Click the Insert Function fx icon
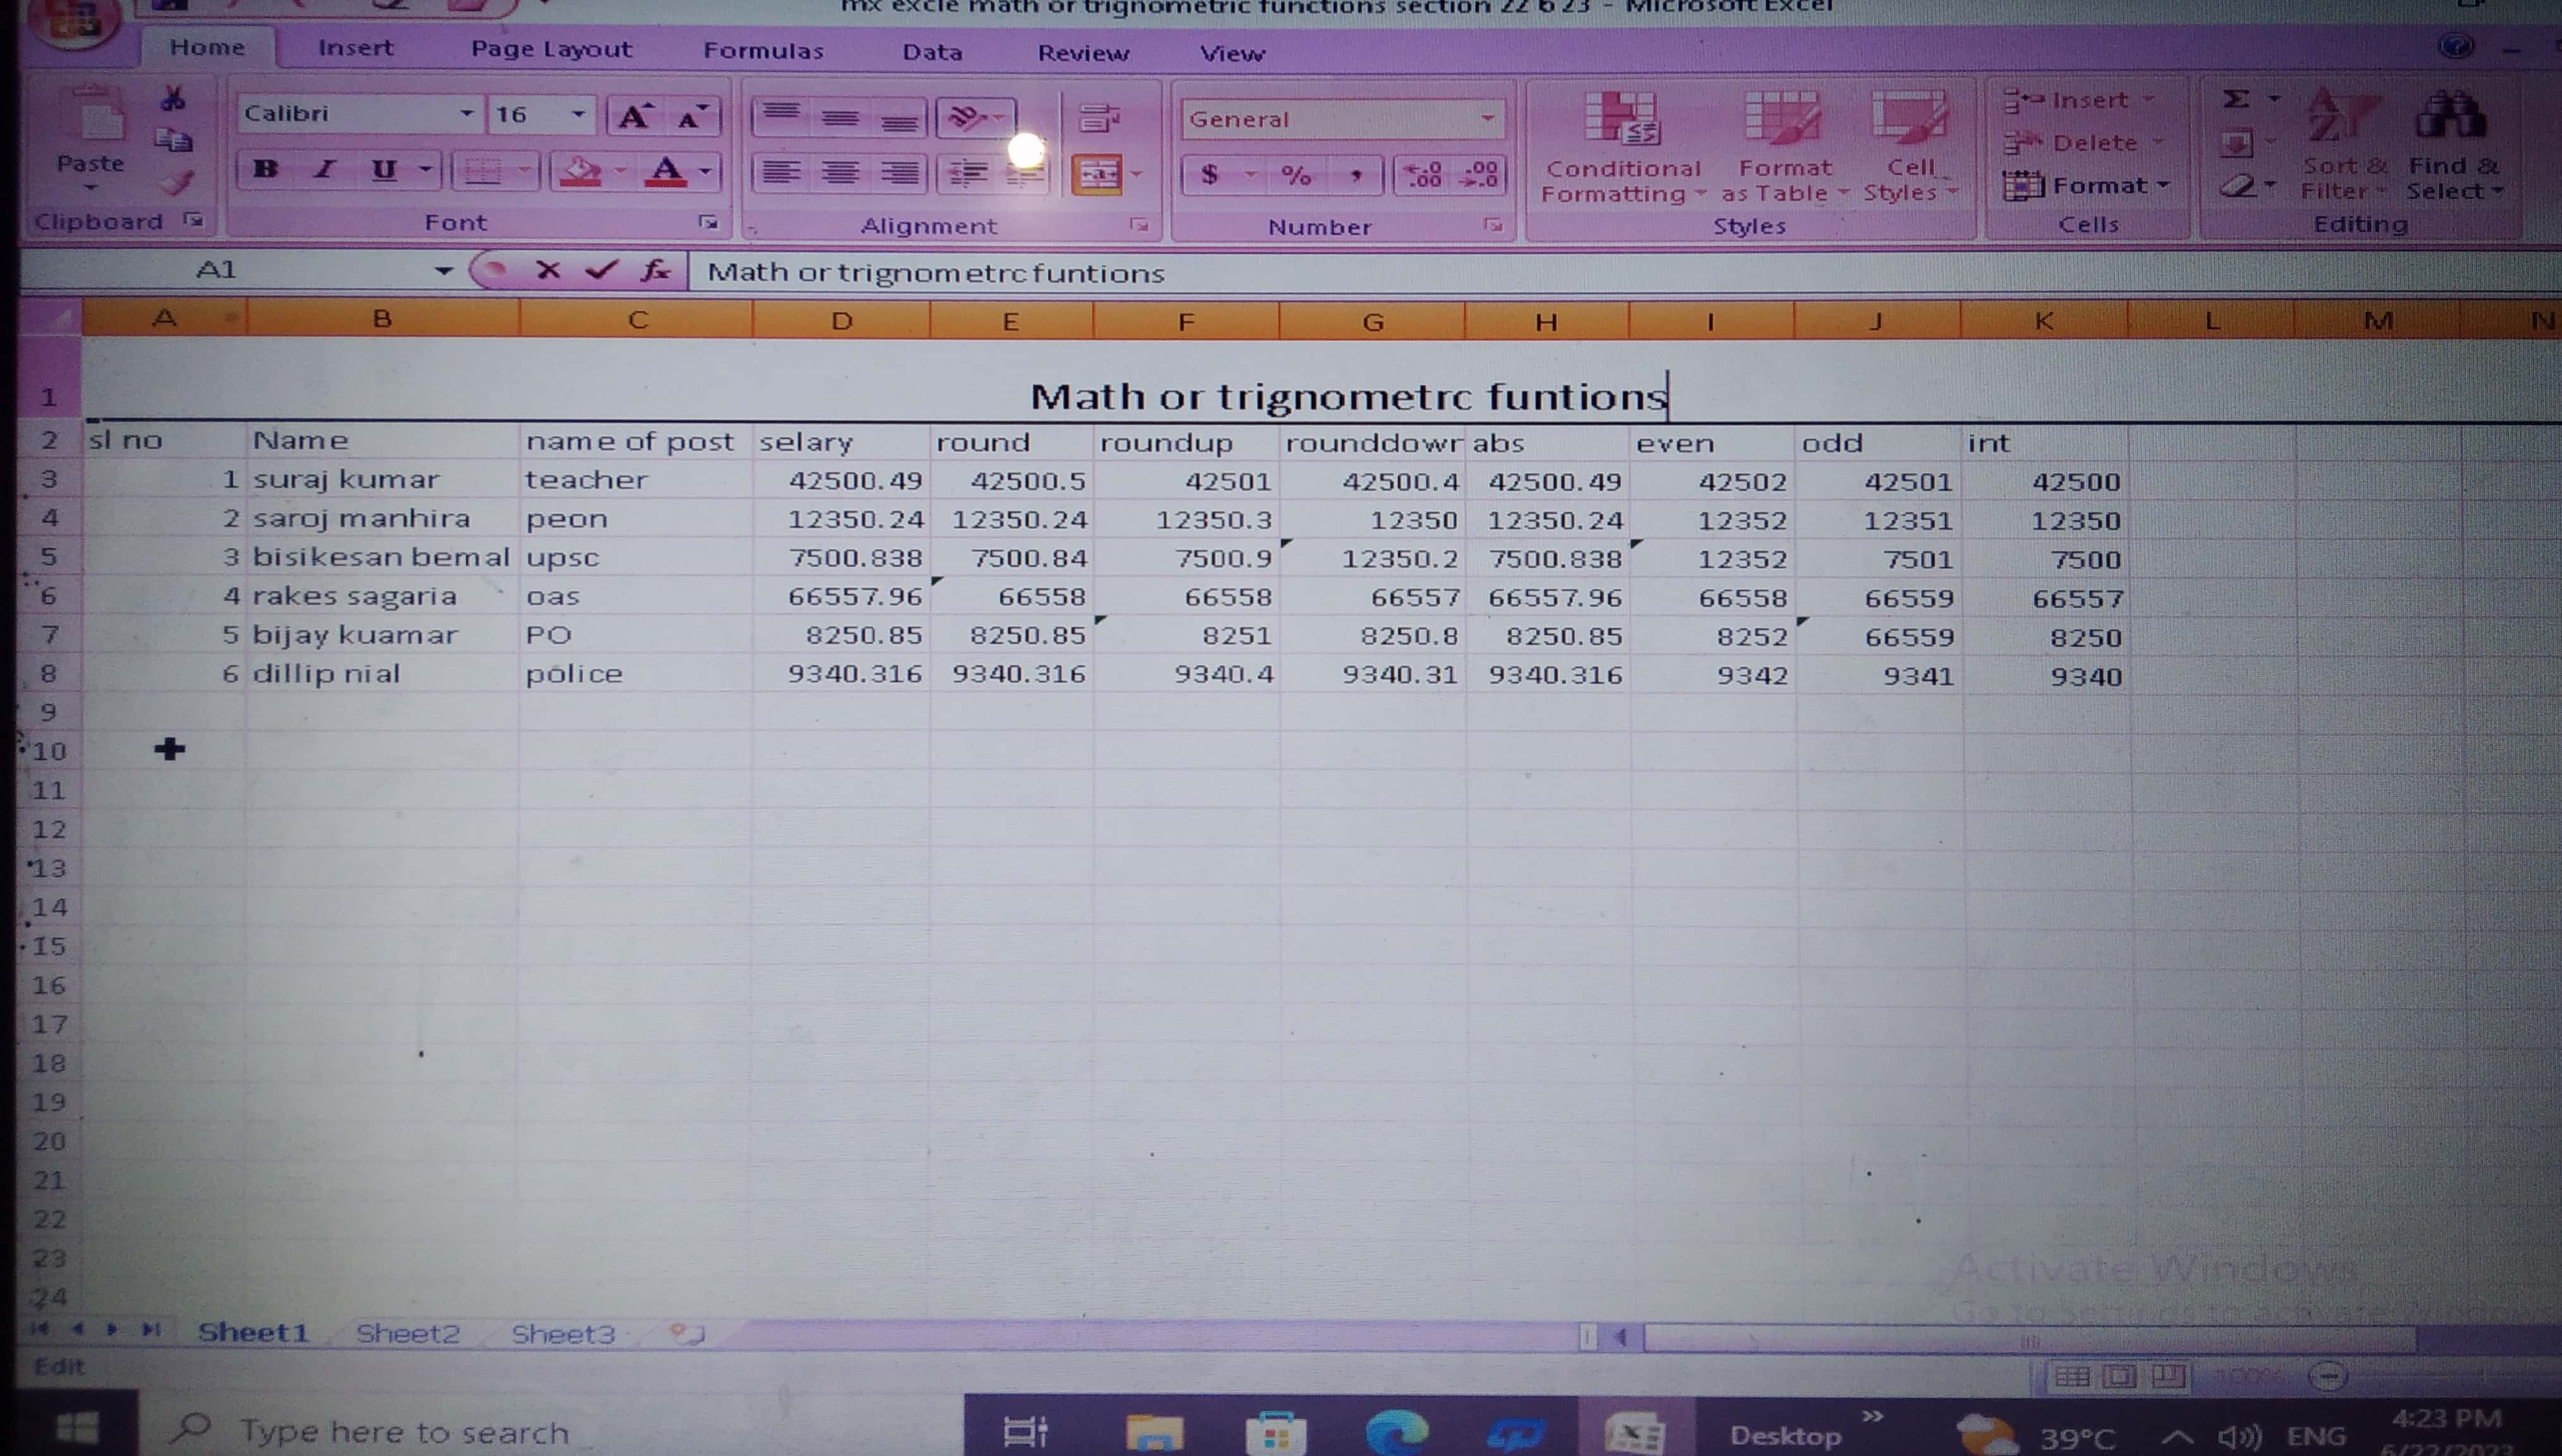Image resolution: width=2562 pixels, height=1456 pixels. [655, 270]
